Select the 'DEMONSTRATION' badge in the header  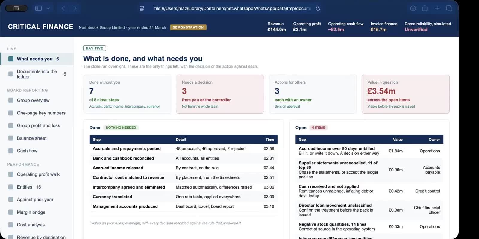[188, 27]
